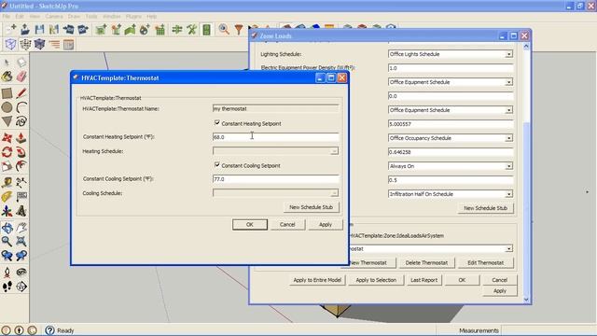The height and width of the screenshot is (336, 597).
Task: Select the Arc drawing tool
Action: point(21,107)
